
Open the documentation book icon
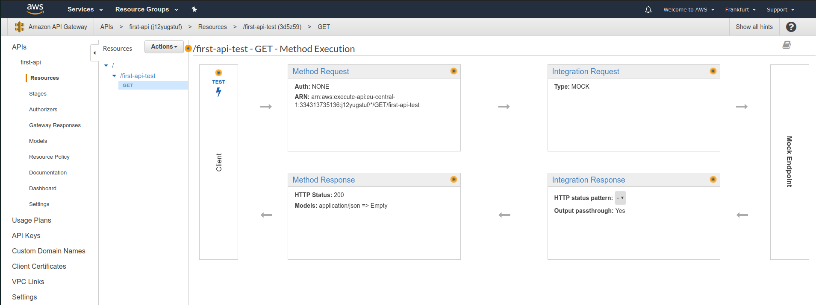[x=787, y=45]
